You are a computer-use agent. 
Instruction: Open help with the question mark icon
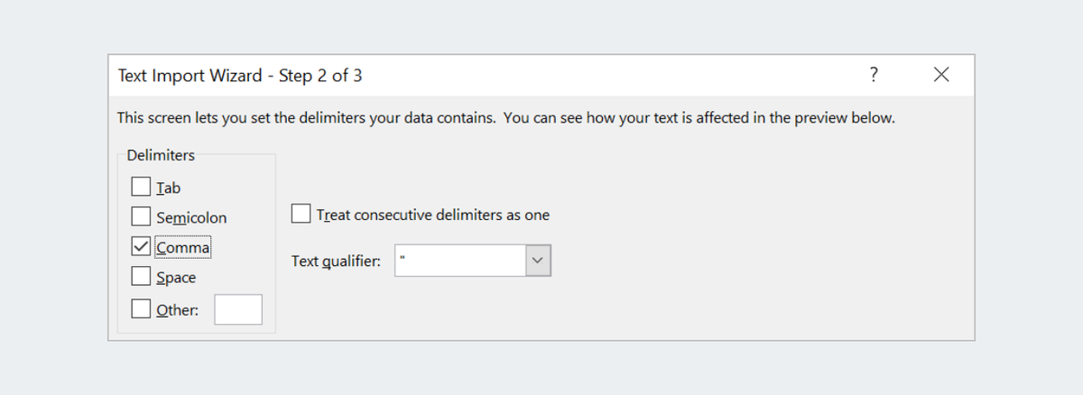coord(873,76)
